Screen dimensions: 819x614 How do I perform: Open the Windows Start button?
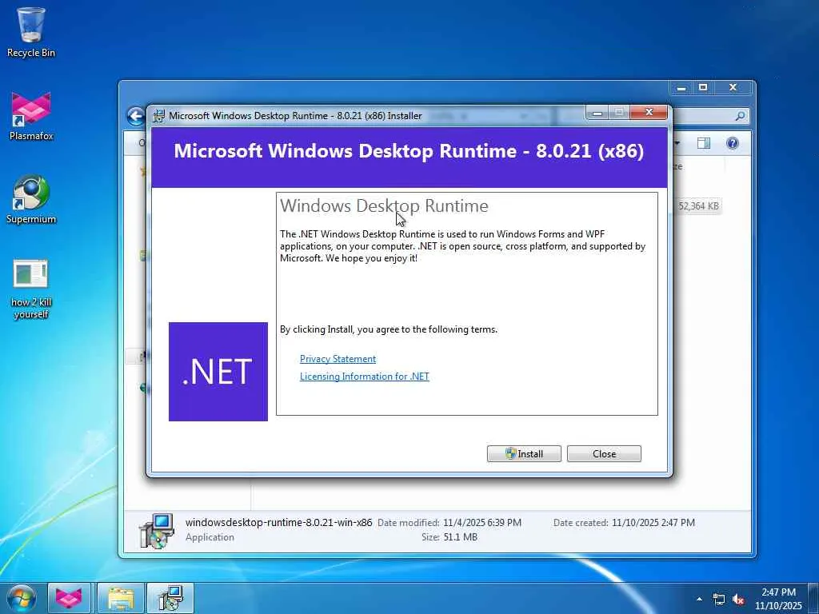(x=22, y=598)
